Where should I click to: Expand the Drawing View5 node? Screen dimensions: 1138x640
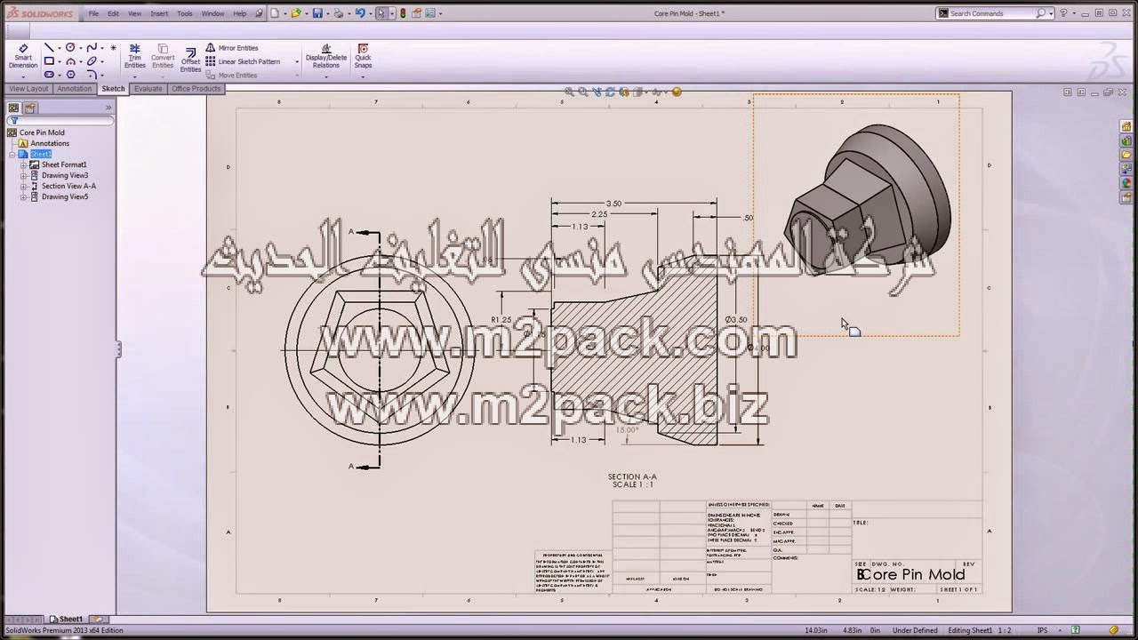click(x=24, y=196)
